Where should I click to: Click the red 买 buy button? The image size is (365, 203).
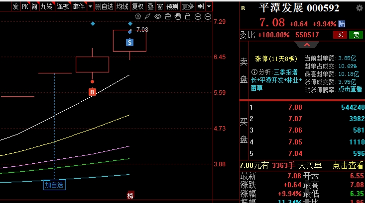click(340, 35)
